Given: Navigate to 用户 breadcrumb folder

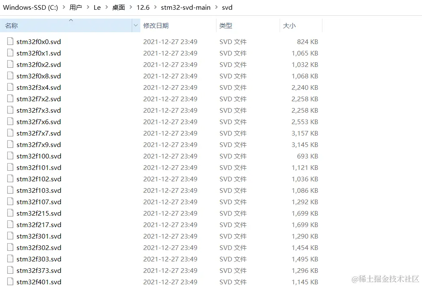Looking at the screenshot, I should 75,8.
